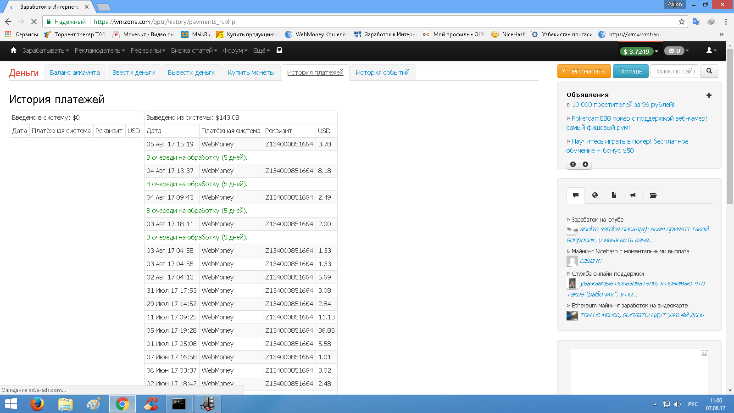The width and height of the screenshot is (734, 413).
Task: Click the magnifier search button
Action: coord(709,71)
